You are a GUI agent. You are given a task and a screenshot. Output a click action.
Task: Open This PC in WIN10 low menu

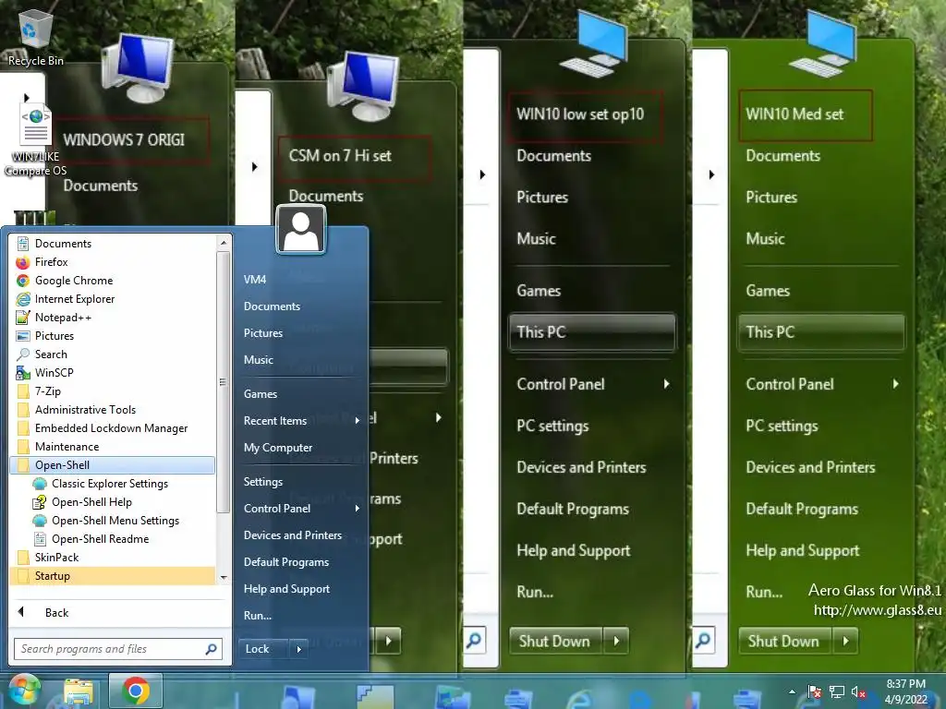592,332
